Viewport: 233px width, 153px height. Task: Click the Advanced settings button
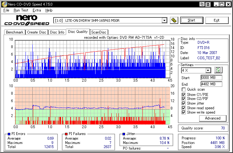tap(213, 118)
